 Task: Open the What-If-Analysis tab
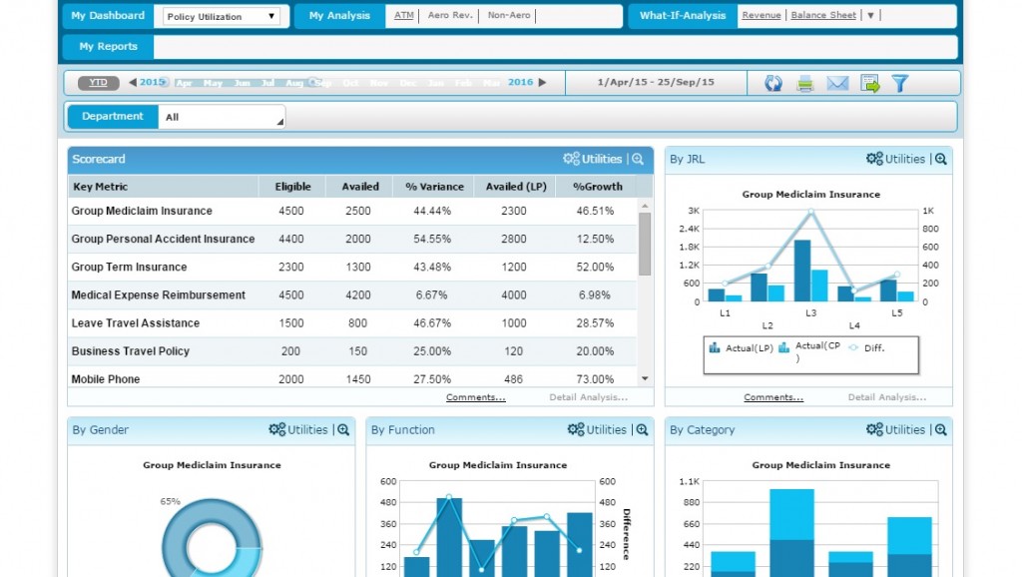(x=683, y=16)
